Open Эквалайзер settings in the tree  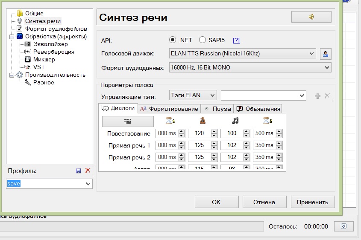click(50, 44)
